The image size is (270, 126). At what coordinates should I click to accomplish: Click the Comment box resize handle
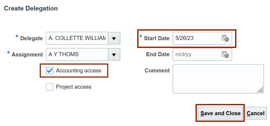point(260,90)
